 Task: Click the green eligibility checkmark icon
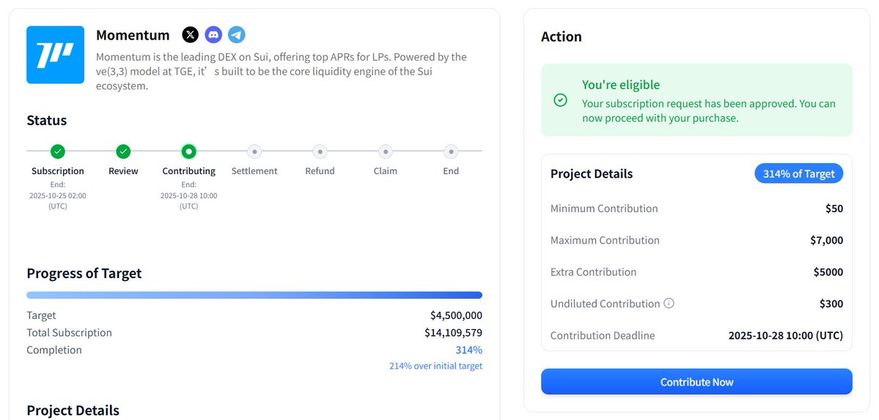tap(560, 100)
